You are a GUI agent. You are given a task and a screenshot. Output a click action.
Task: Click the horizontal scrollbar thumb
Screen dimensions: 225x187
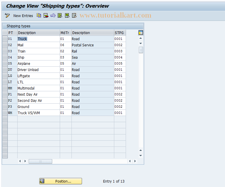tap(40, 161)
